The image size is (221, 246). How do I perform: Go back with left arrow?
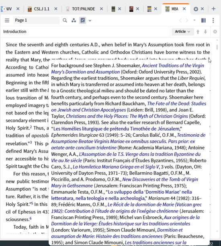click(180, 21)
